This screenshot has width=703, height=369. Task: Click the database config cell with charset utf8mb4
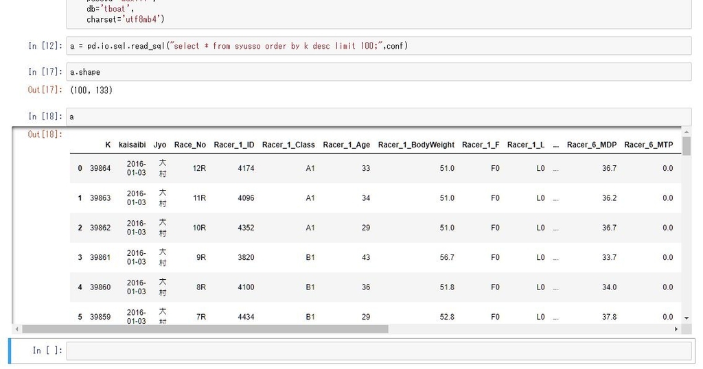379,14
